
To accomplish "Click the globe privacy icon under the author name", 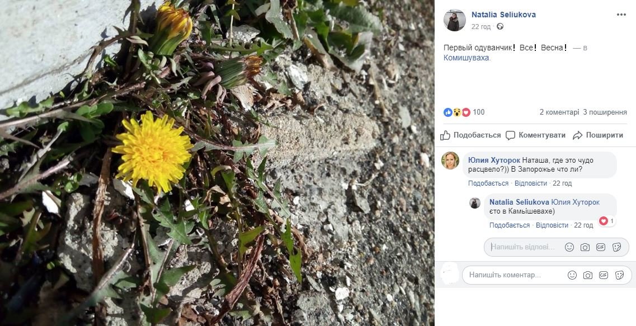I will (x=500, y=26).
